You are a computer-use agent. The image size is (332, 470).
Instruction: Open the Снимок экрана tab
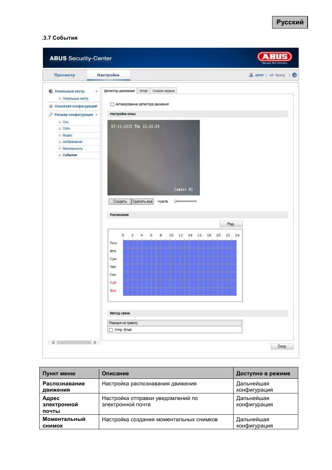pyautogui.click(x=164, y=91)
